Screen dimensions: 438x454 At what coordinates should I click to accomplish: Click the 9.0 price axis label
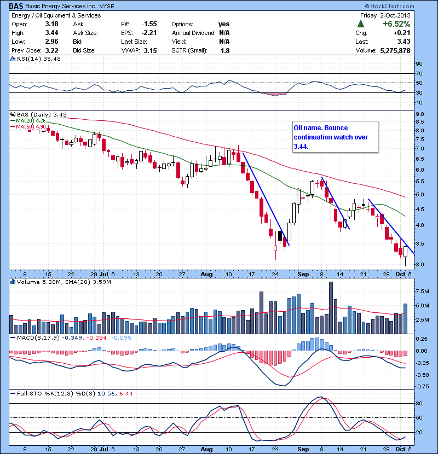420,114
